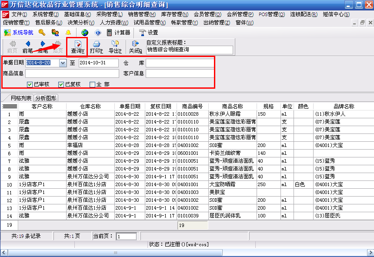Sort by 品牌名称 column header
The width and height of the screenshot is (374, 257).
[344, 107]
